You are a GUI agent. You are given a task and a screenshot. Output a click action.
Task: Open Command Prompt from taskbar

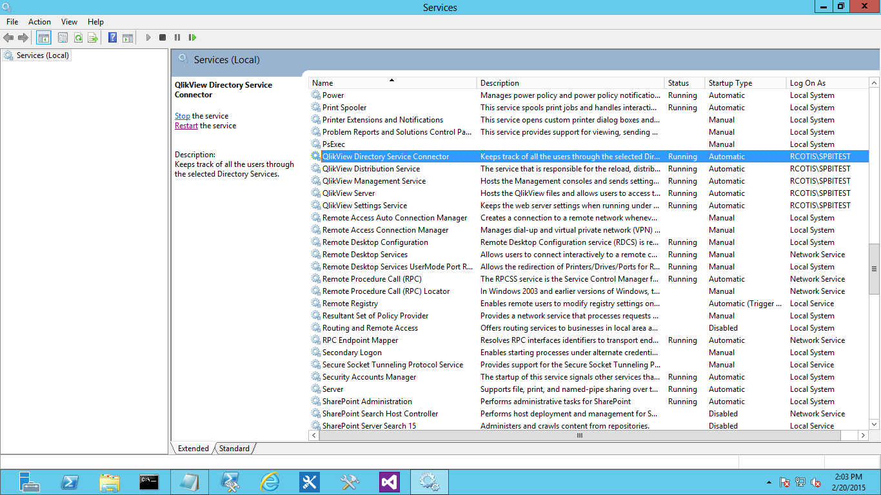pos(150,482)
